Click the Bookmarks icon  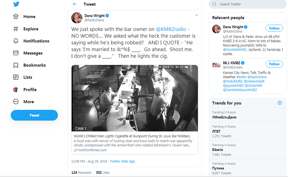click(x=16, y=65)
